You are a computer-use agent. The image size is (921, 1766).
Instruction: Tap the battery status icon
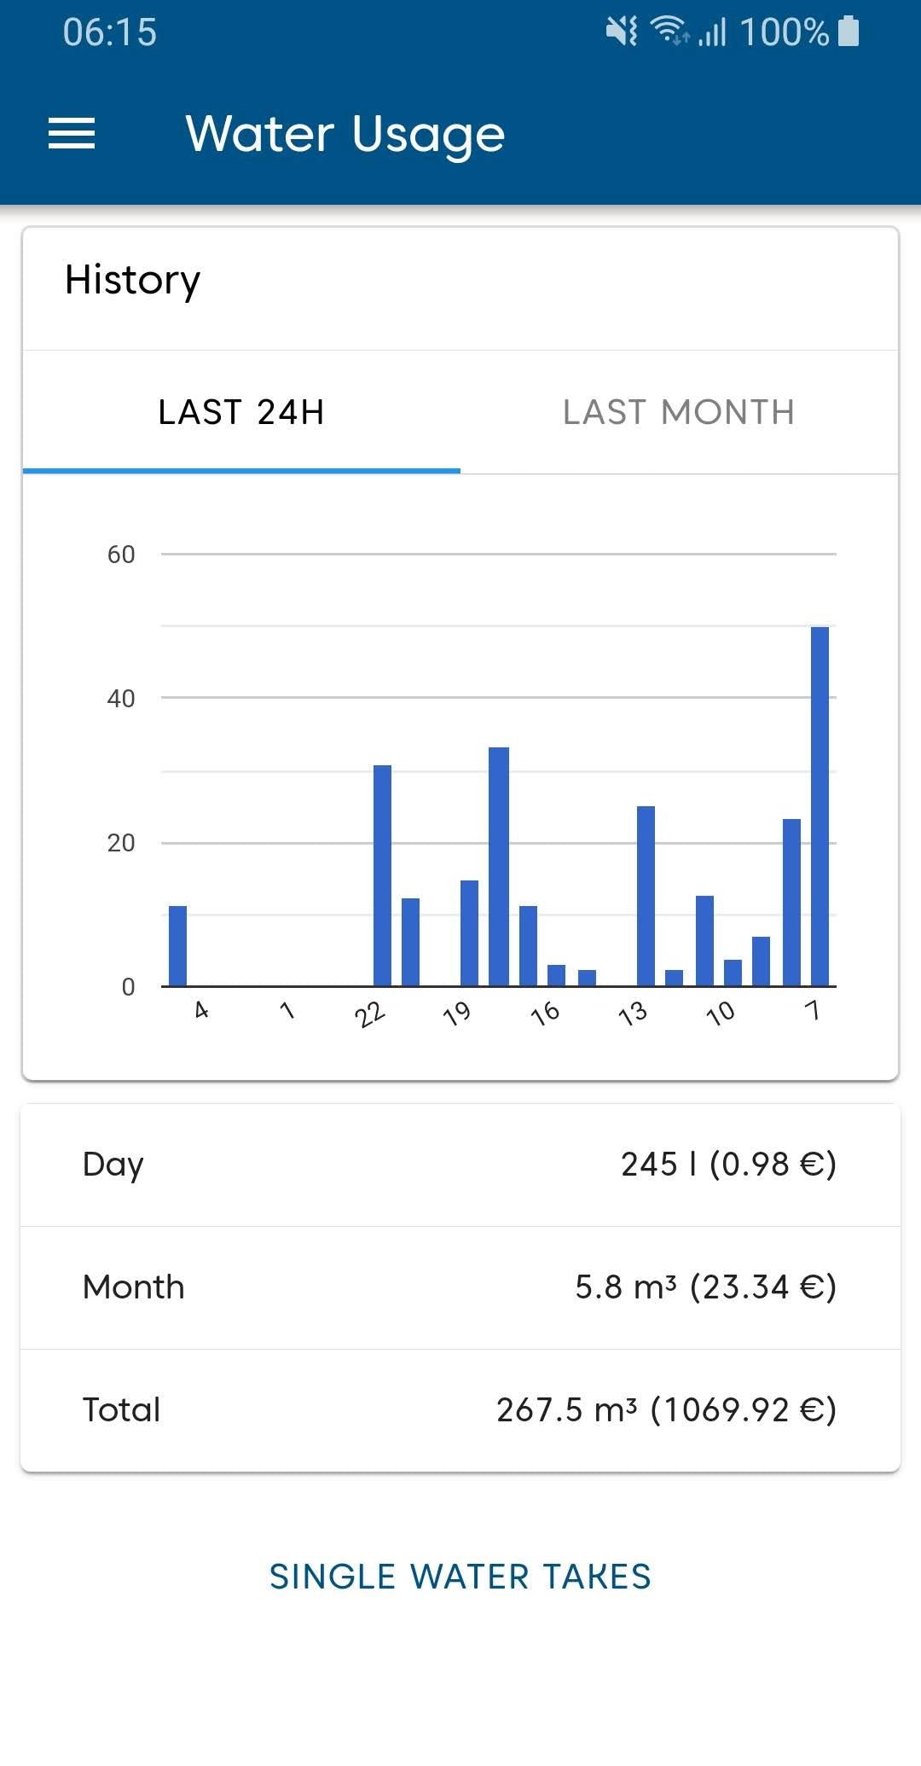pyautogui.click(x=849, y=32)
